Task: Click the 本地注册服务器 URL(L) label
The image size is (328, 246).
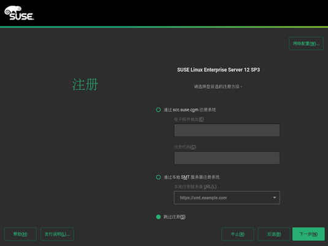Action: tap(195, 187)
